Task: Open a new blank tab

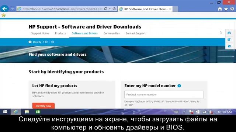Action: point(175,9)
